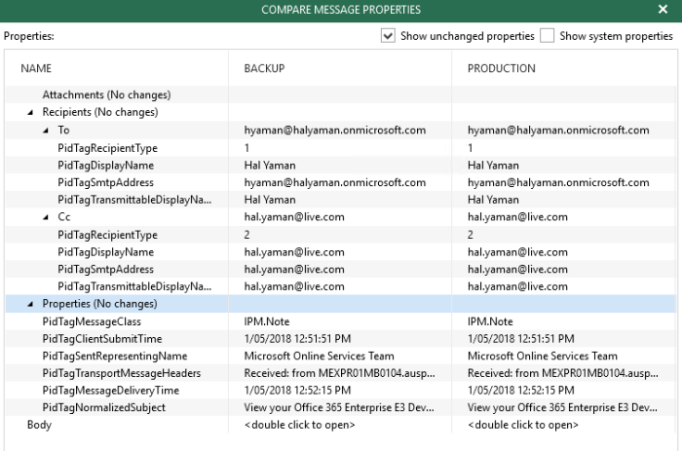Viewport: 682px width, 451px height.
Task: Click backup Microsoft Online Services Team value
Action: 319,356
